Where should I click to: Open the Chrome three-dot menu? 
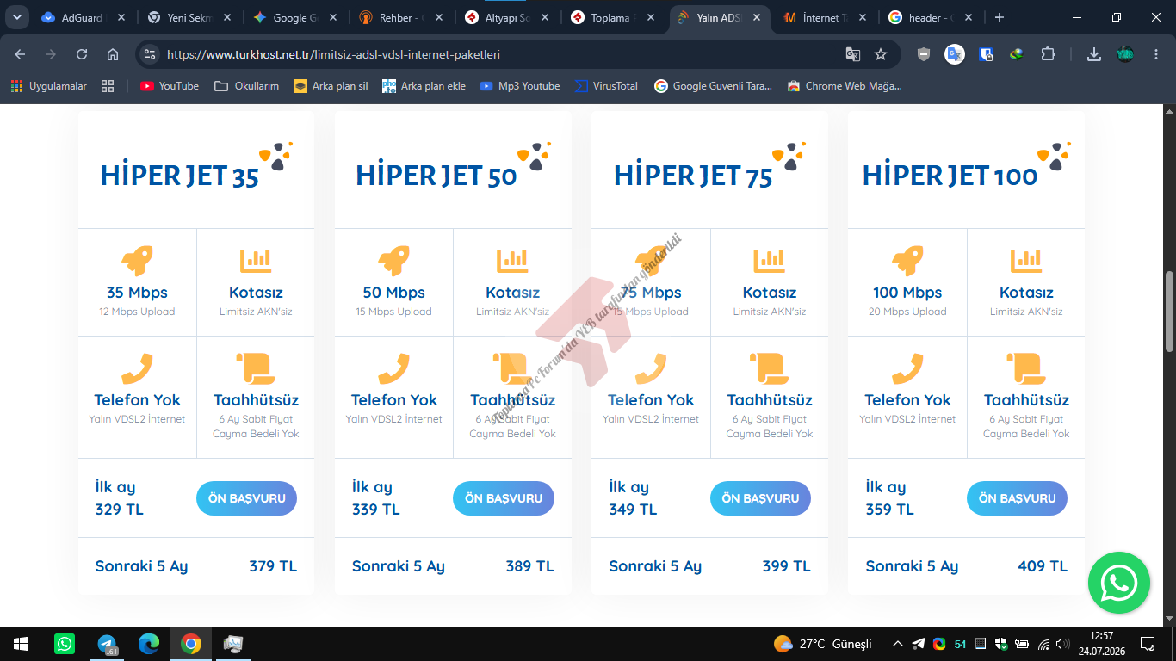(1155, 54)
